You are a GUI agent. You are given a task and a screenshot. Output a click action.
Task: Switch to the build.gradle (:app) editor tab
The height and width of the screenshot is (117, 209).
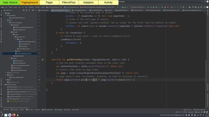click(154, 10)
